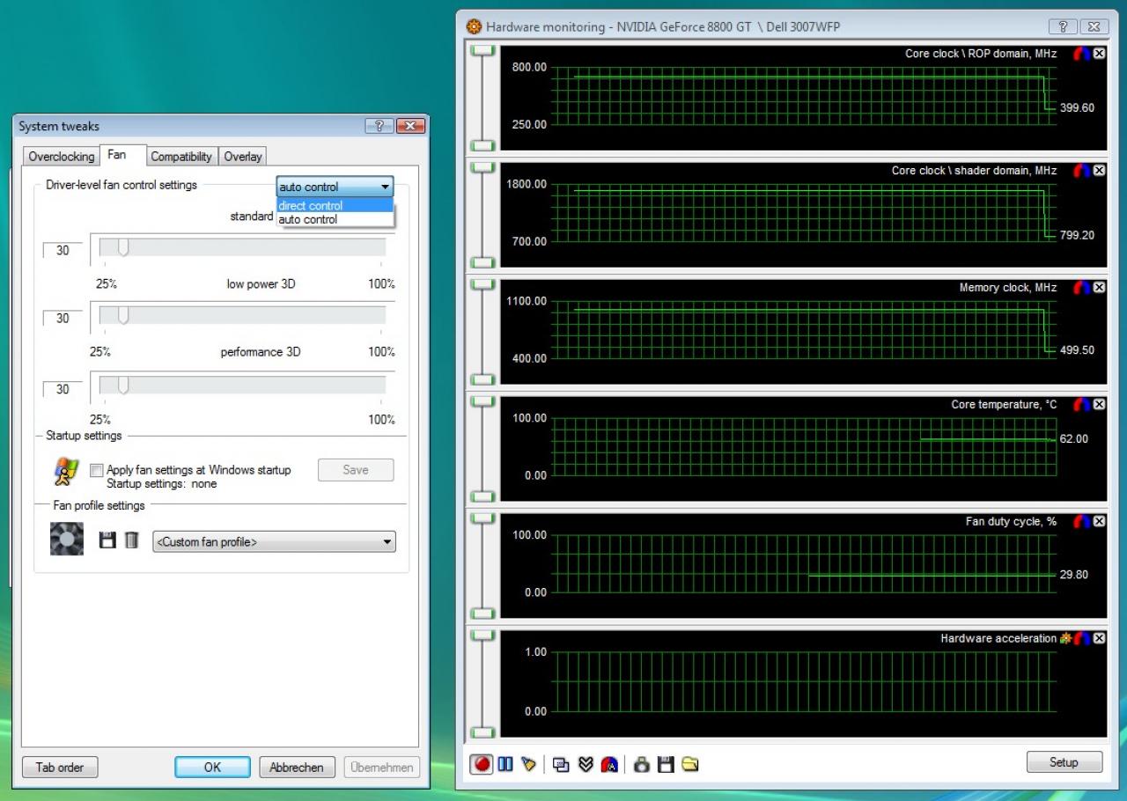Click the padlock icon in monitoring toolbar
The height and width of the screenshot is (801, 1127).
(x=642, y=764)
